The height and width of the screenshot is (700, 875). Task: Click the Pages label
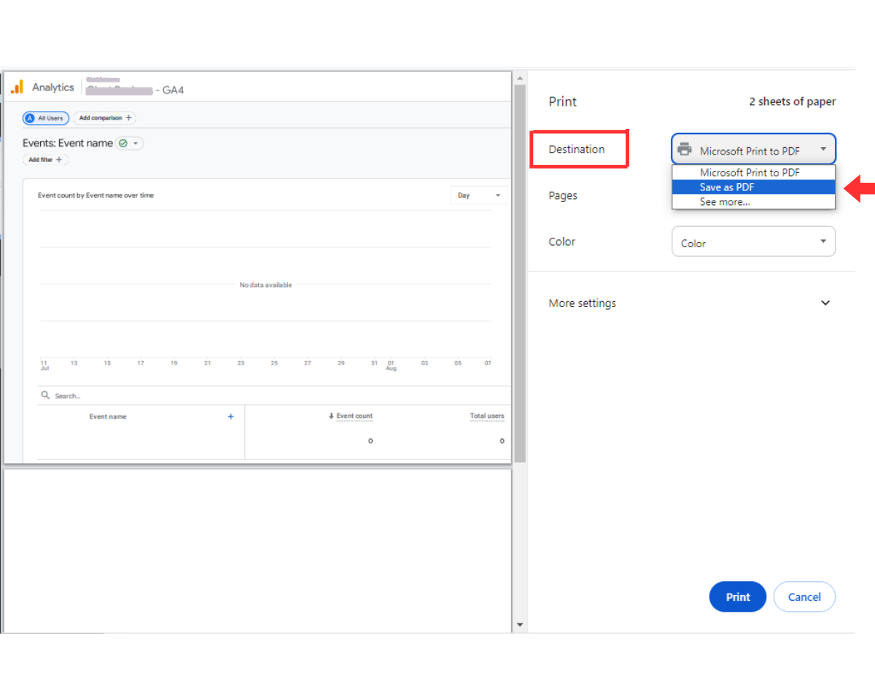(x=563, y=195)
